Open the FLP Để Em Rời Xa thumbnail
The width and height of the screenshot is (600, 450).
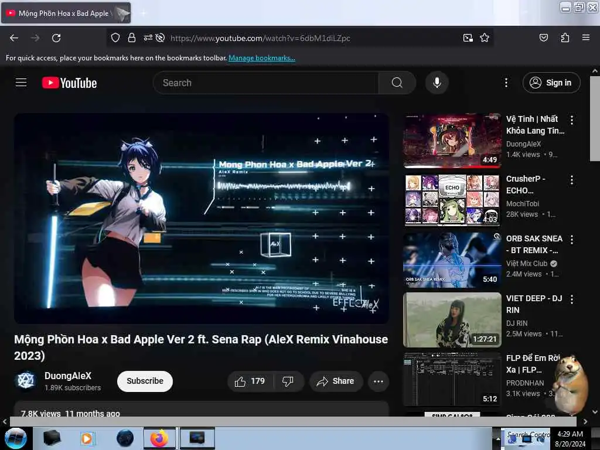pyautogui.click(x=452, y=380)
